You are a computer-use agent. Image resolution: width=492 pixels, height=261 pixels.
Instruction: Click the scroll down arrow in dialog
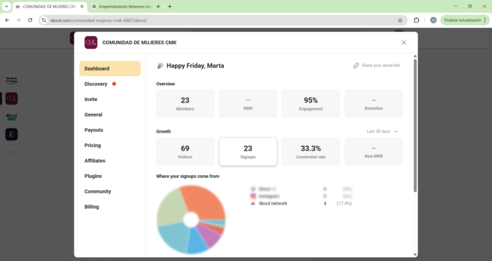click(x=415, y=255)
